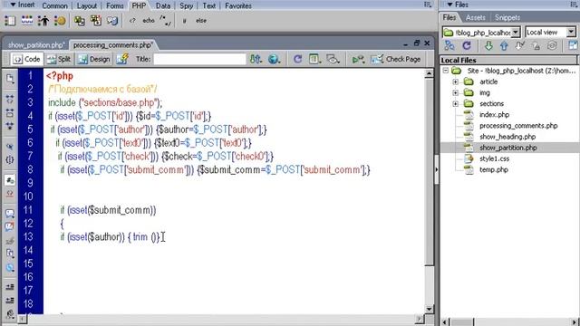Refresh the Files panel list
The width and height of the screenshot is (580, 326).
467,45
